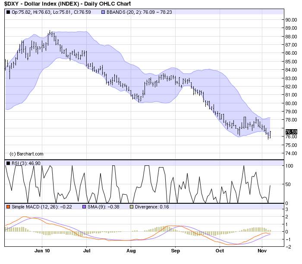Click the 'SMA (9): -0.38' label

coord(104,207)
